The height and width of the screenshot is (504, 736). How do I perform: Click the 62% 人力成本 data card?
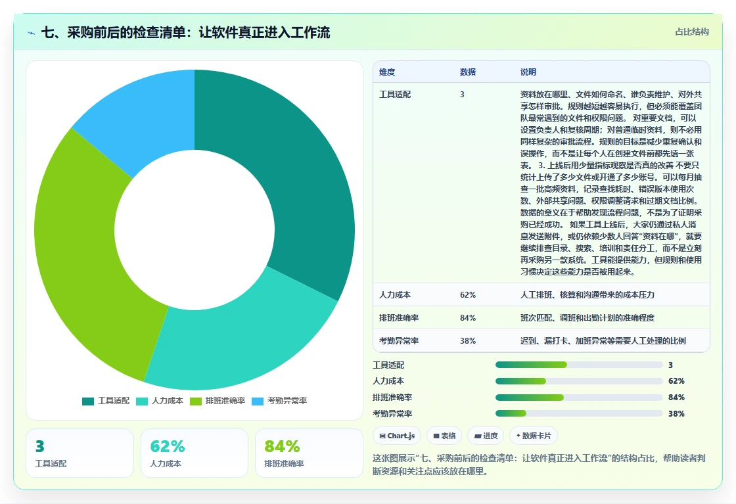195,453
